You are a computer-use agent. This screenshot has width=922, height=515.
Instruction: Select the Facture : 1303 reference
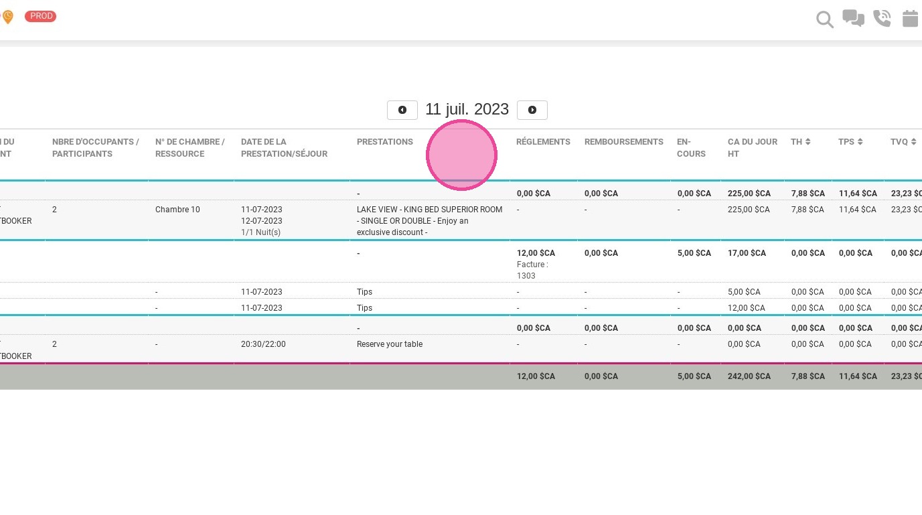pos(532,270)
